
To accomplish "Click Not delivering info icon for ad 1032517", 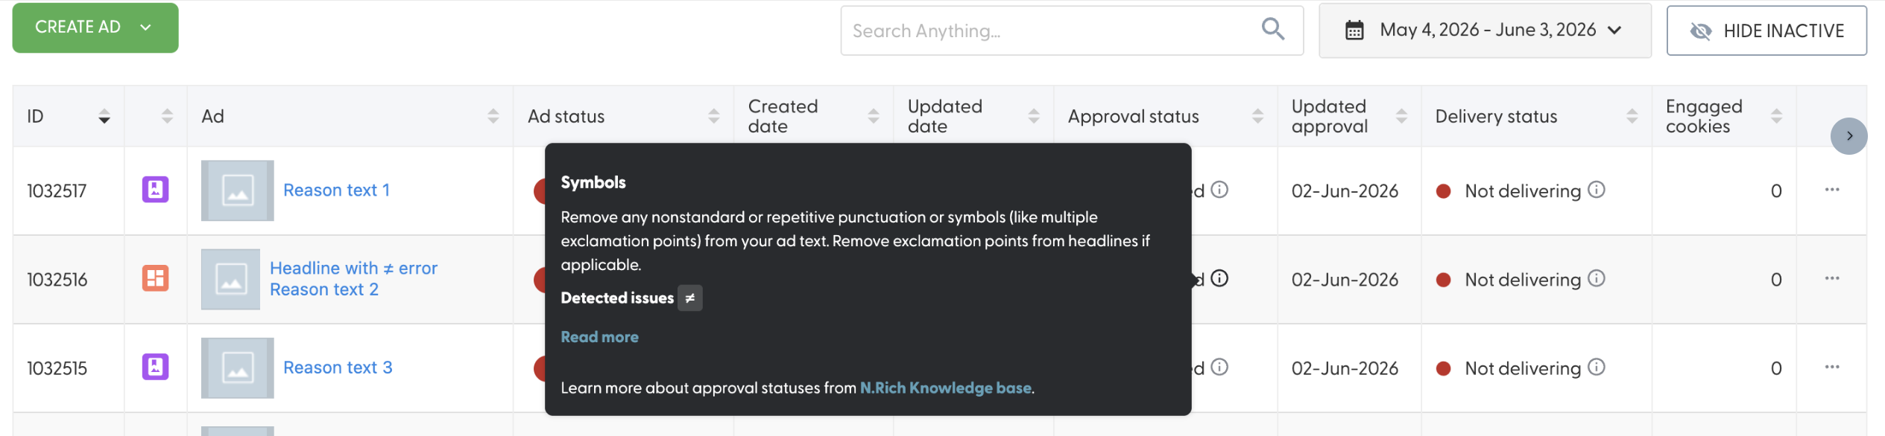I will (1597, 190).
